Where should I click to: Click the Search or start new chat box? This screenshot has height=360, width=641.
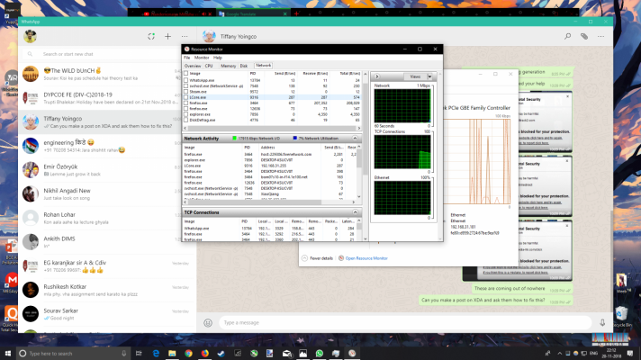tap(107, 54)
